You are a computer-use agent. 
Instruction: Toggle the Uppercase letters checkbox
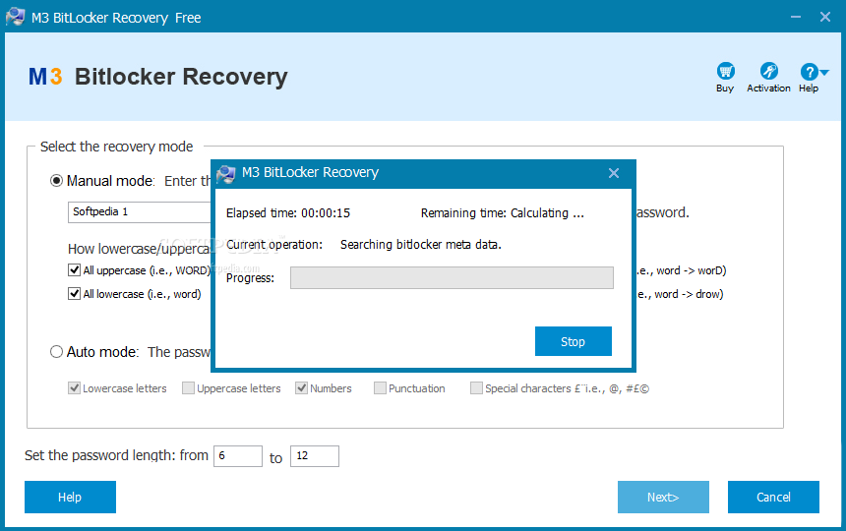[x=188, y=388]
